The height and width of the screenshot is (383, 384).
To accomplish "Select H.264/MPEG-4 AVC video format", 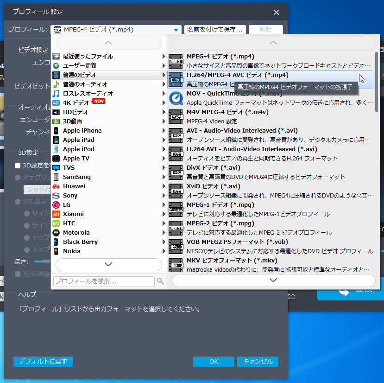I will 271,80.
